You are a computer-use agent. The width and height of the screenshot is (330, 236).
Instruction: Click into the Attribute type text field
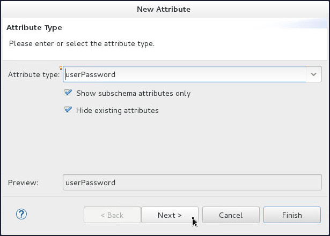[x=182, y=74]
